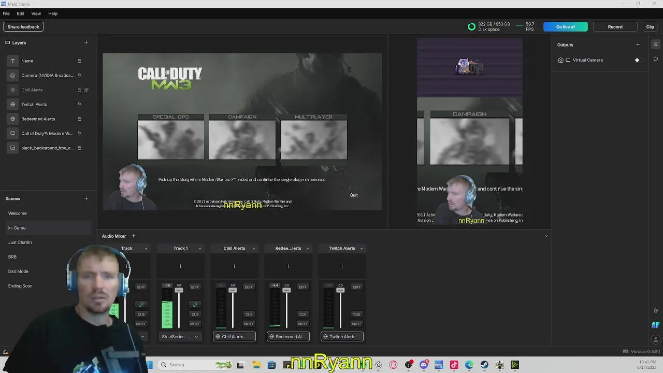Select the In-Game scene
This screenshot has width=663, height=373.
pyautogui.click(x=48, y=228)
